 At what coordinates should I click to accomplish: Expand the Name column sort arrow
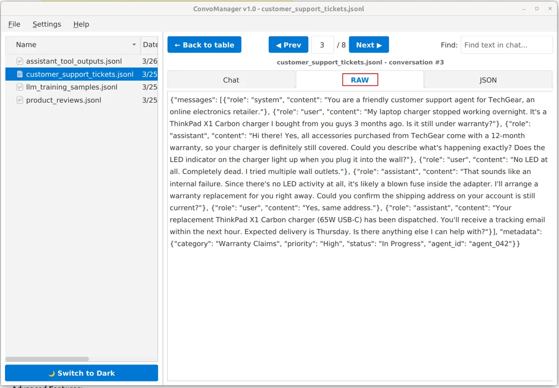click(134, 45)
